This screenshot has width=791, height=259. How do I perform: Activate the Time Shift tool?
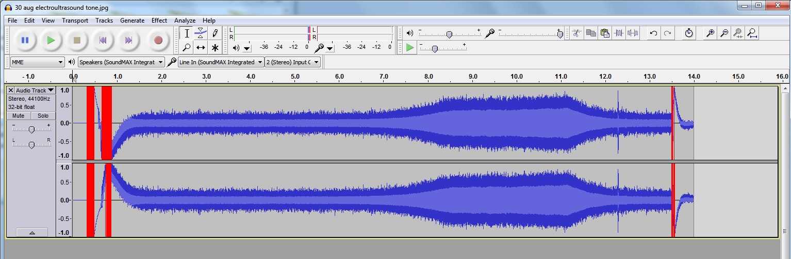[x=201, y=48]
